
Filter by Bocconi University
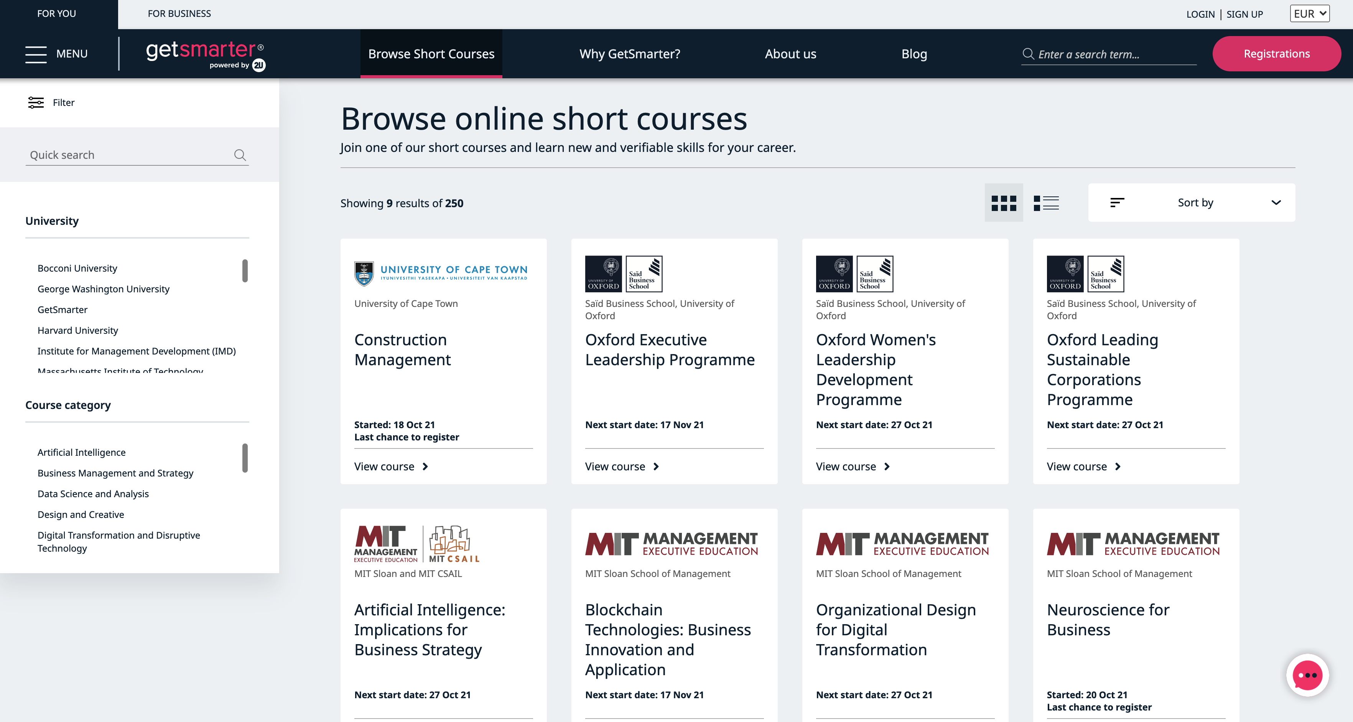tap(77, 269)
